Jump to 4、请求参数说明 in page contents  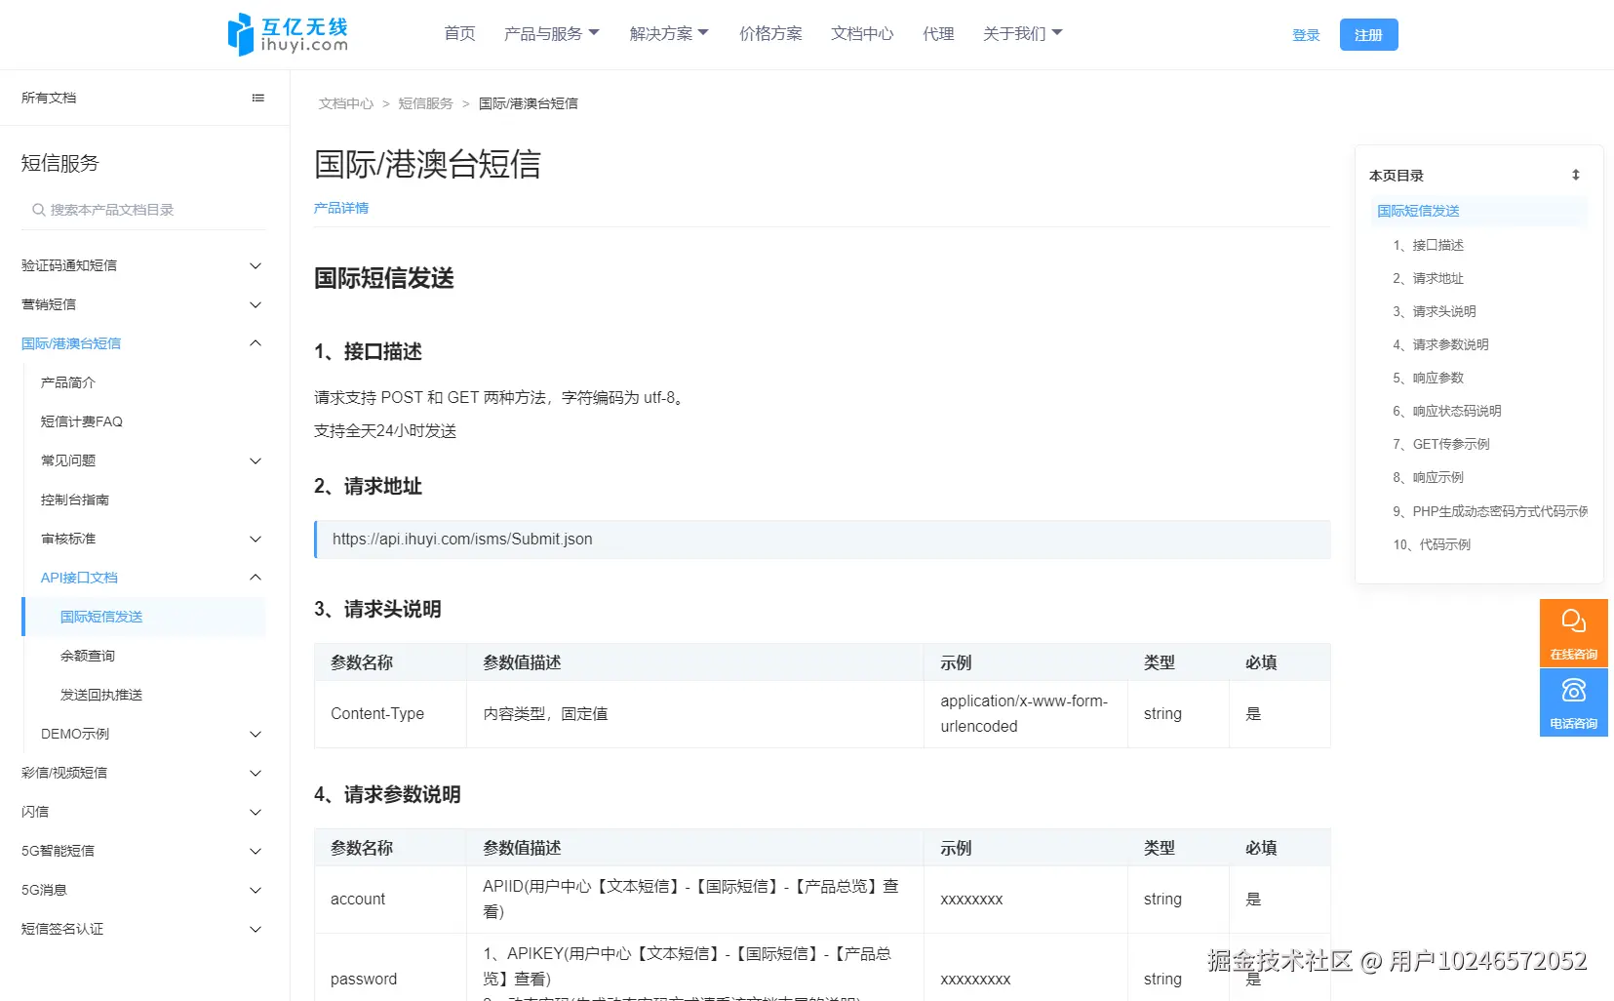click(1440, 344)
